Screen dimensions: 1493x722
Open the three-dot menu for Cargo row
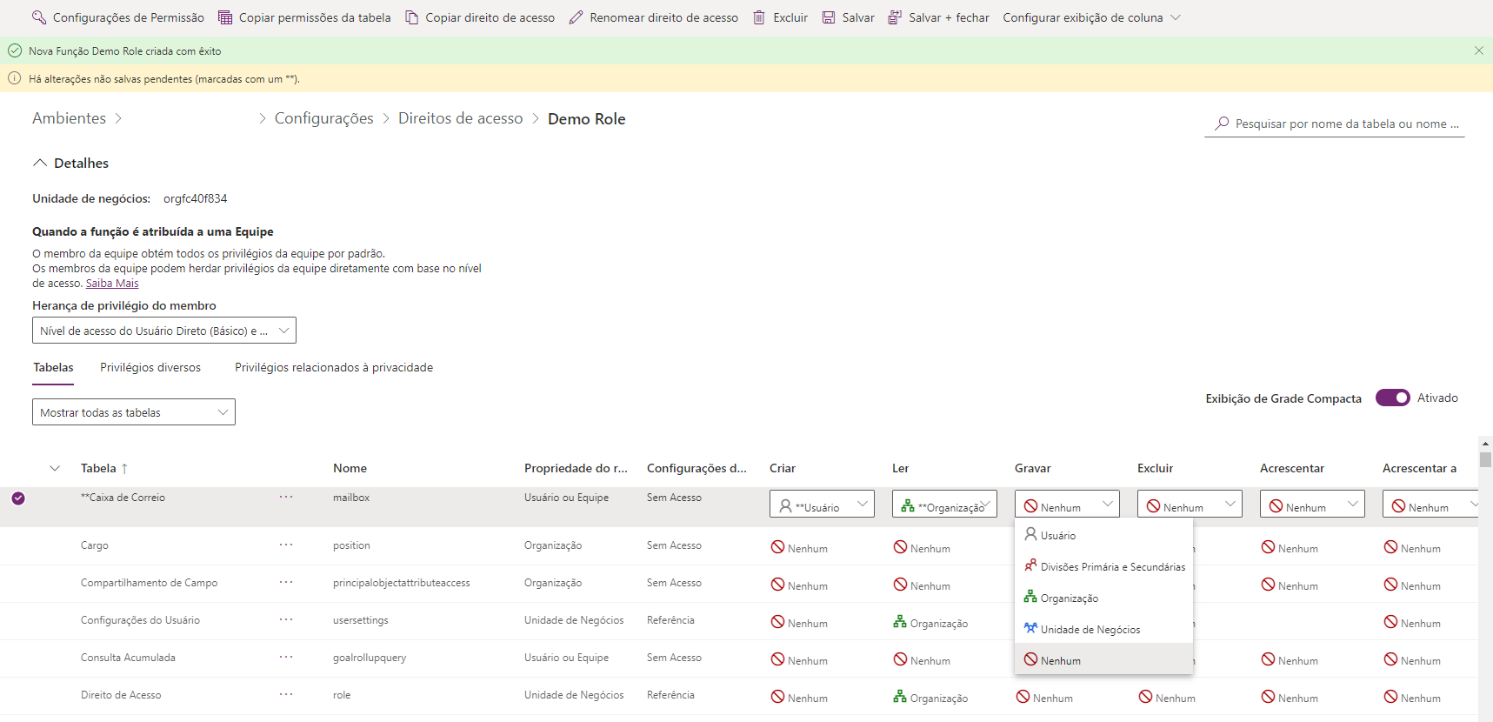tap(286, 545)
